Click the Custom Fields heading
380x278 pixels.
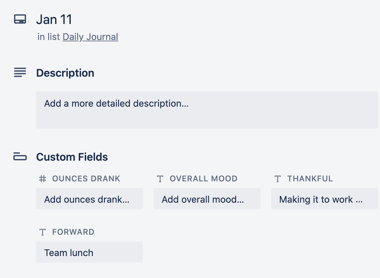click(x=72, y=157)
